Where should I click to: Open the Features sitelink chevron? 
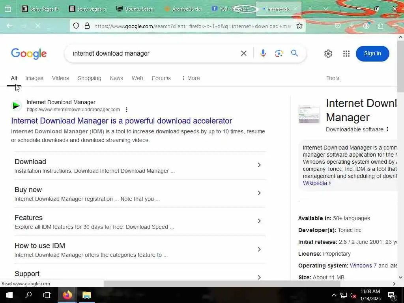click(x=259, y=221)
